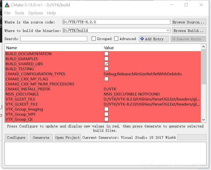Expand the build binaries path dropdown
The width and height of the screenshot is (211, 170).
point(168,30)
